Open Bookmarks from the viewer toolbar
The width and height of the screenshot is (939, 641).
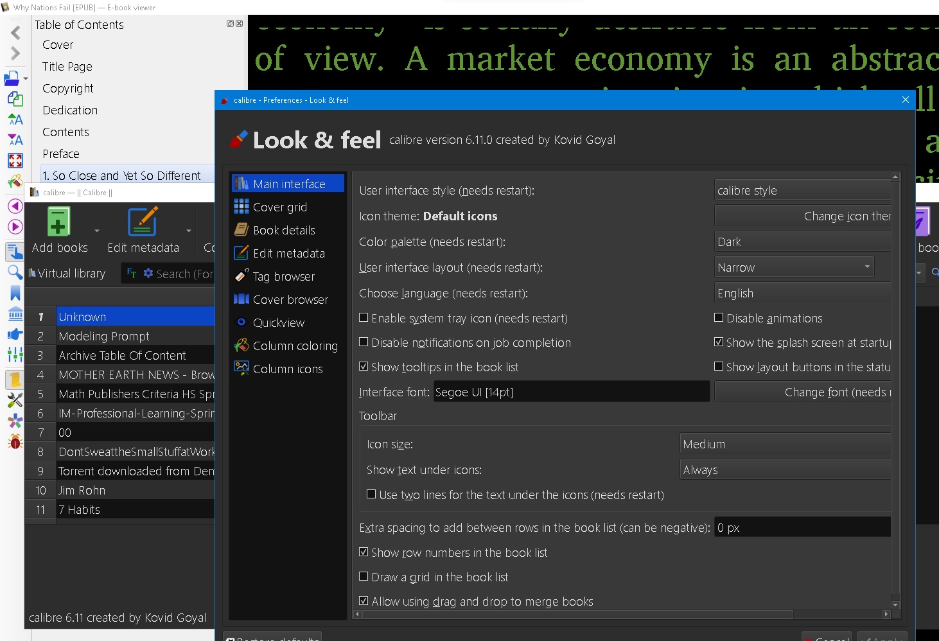(x=15, y=294)
